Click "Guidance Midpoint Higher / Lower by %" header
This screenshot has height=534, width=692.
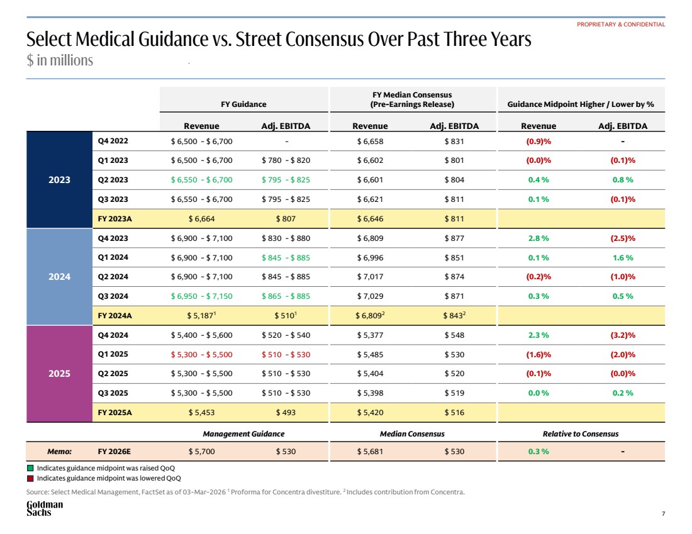point(581,104)
